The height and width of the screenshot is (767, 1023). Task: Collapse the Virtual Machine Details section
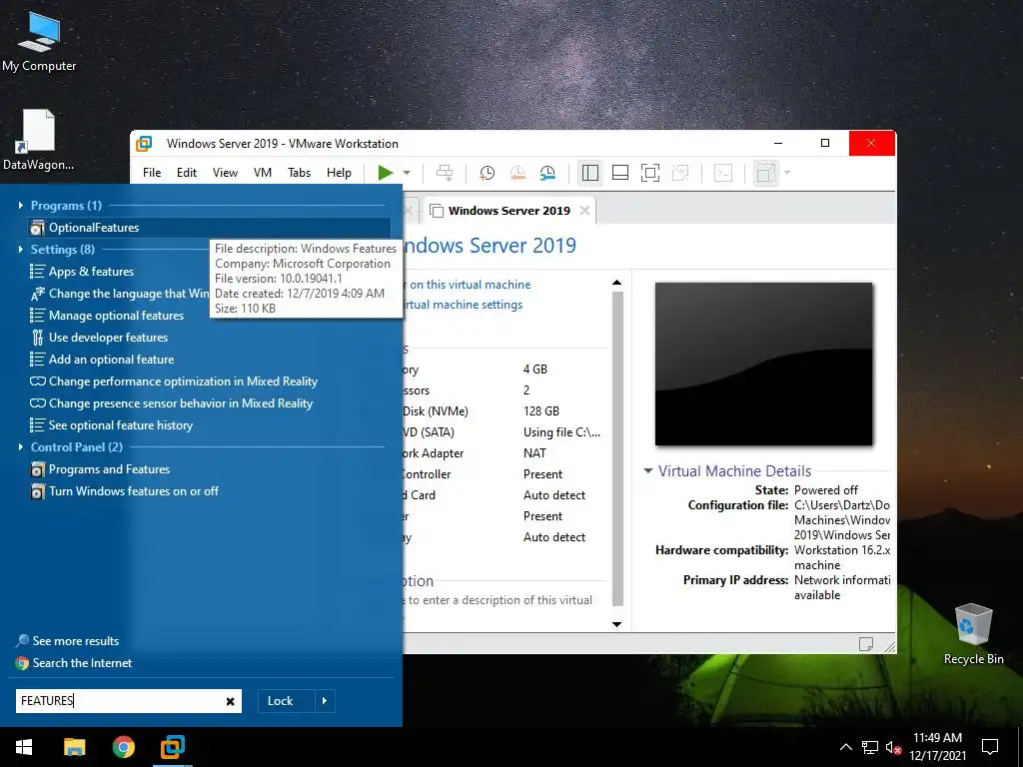(647, 471)
